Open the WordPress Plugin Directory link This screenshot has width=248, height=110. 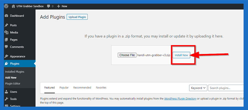(180, 98)
